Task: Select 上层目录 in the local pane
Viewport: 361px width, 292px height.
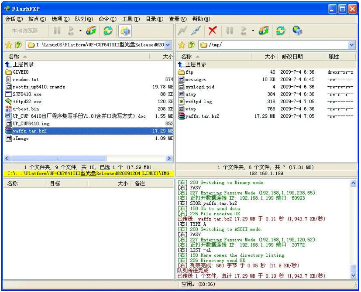Action: [x=89, y=65]
